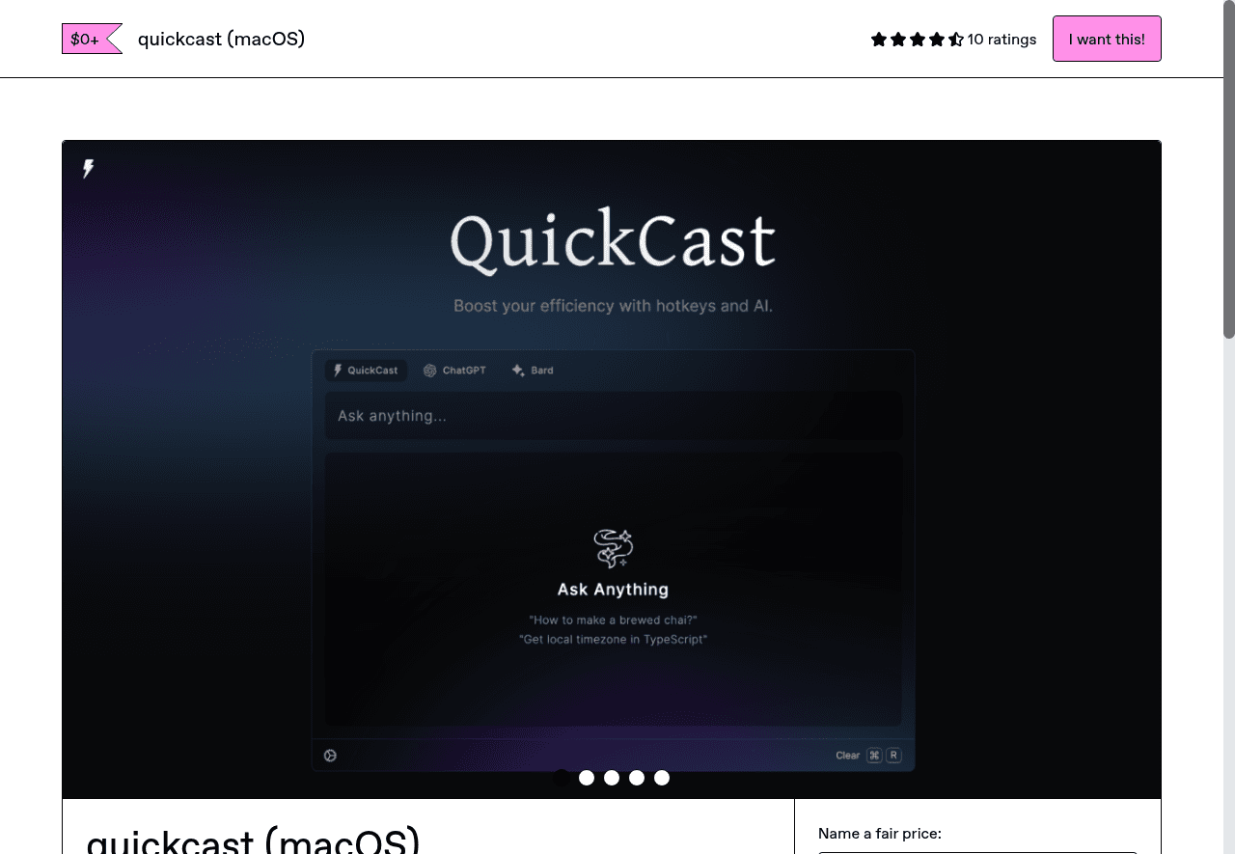Click the I want this! button

1107,39
